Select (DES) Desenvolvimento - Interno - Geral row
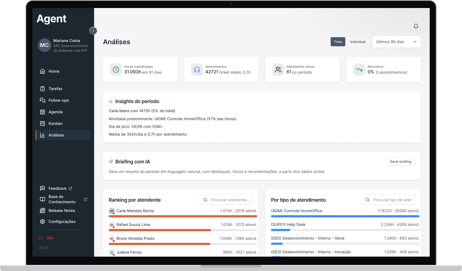Viewport: 462px width, 271px height. pyautogui.click(x=345, y=240)
